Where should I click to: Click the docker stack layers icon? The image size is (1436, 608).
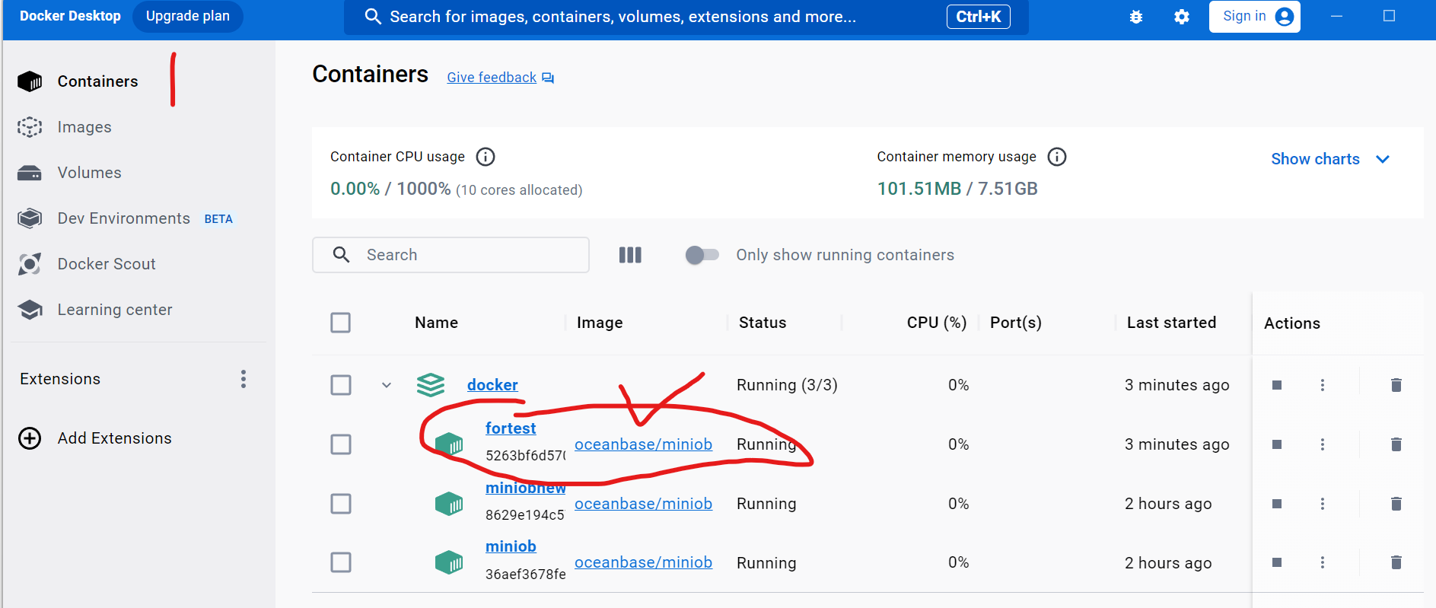click(x=431, y=385)
